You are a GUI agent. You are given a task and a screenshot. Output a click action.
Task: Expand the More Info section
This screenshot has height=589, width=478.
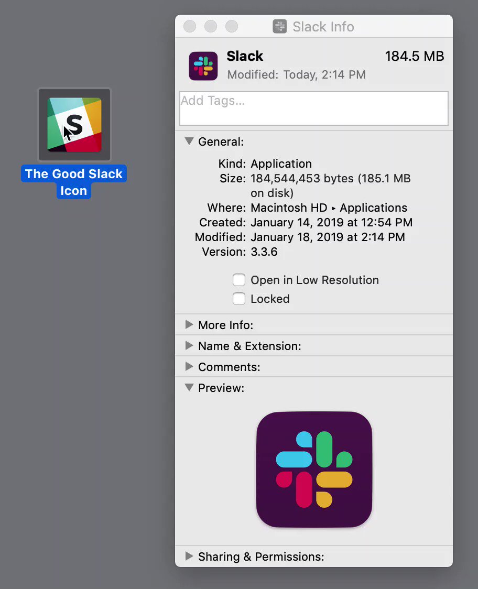tap(189, 324)
